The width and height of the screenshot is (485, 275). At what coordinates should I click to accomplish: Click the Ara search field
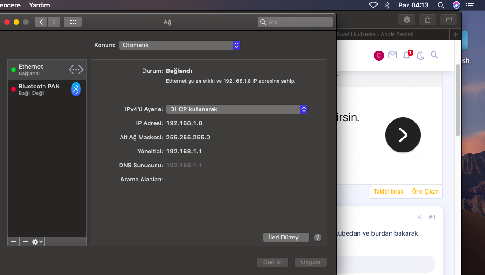tap(295, 22)
